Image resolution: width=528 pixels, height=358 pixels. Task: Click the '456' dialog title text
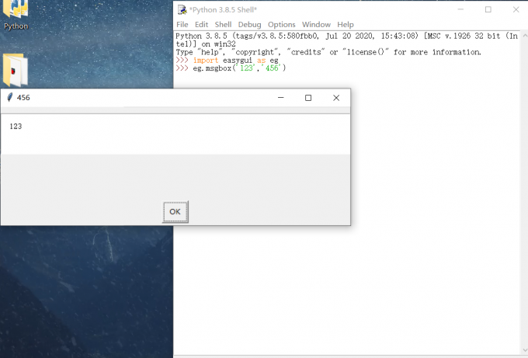23,98
